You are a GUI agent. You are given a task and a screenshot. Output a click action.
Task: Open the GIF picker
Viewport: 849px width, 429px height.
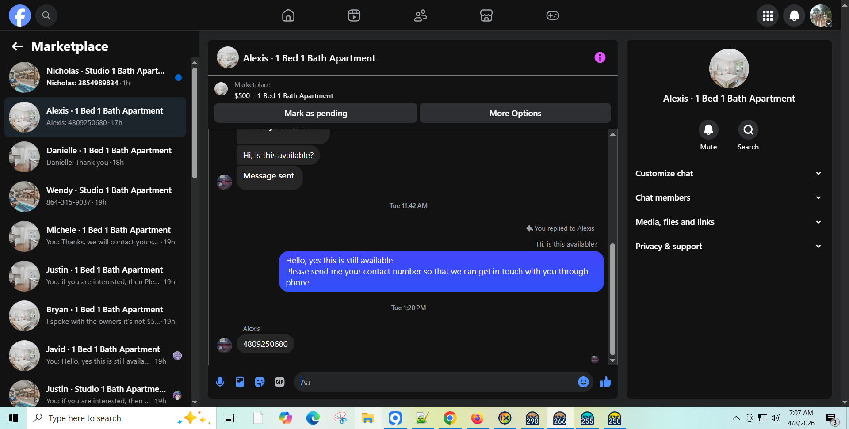click(279, 382)
